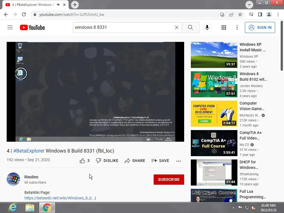The width and height of the screenshot is (284, 213).
Task: Mute the tab via speaker icon
Action: click(58, 5)
